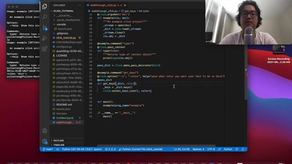Click the webcam video thumbnail
The image size is (292, 164).
coord(248,22)
